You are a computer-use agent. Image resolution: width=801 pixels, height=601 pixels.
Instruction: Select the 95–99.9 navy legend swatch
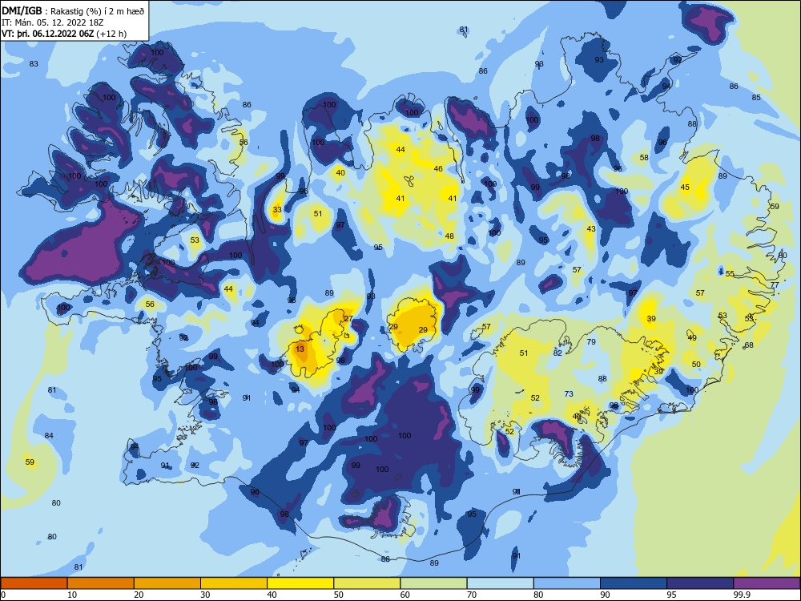(x=700, y=583)
